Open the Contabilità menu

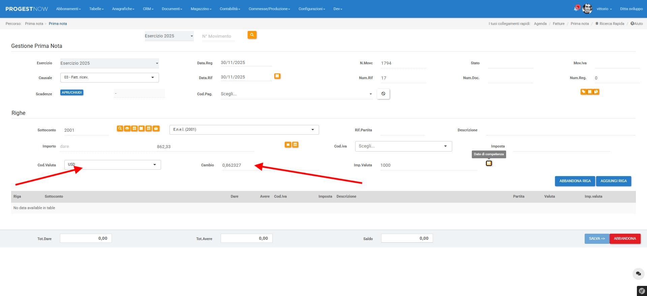coord(230,9)
